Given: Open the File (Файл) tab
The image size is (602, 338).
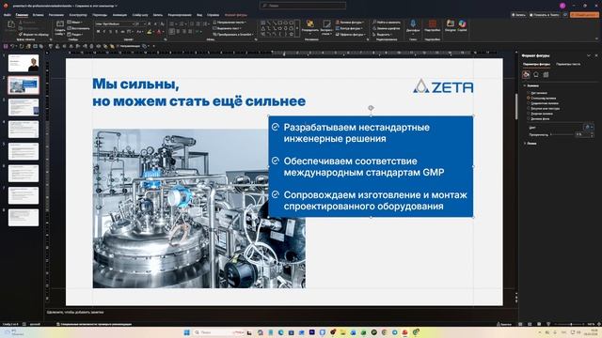Looking at the screenshot, I should [8, 15].
